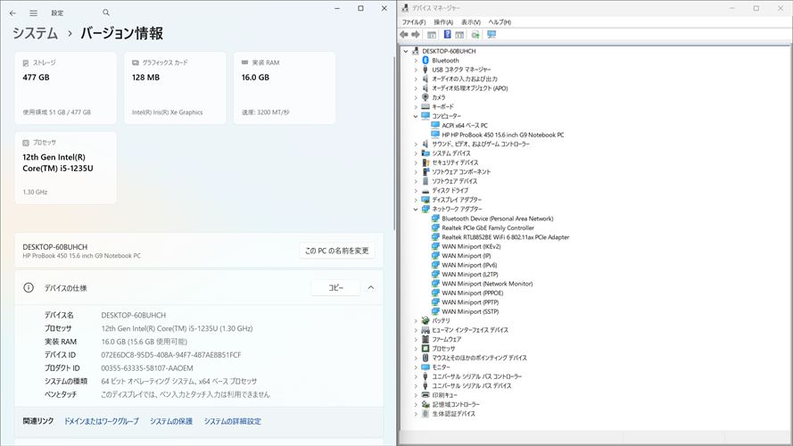Click Scan for hardware changes toolbar icon
This screenshot has height=446, width=793.
click(x=475, y=35)
